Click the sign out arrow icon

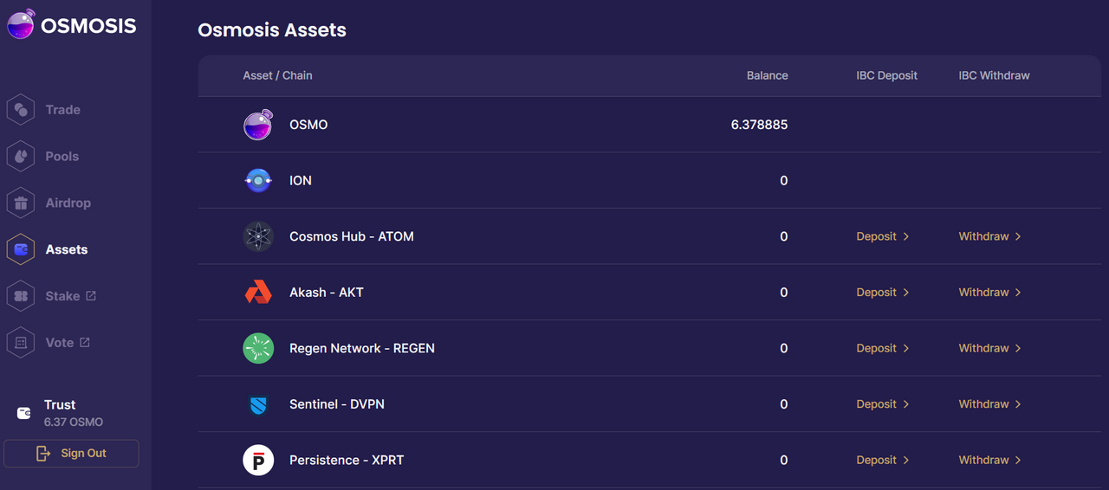(43, 454)
